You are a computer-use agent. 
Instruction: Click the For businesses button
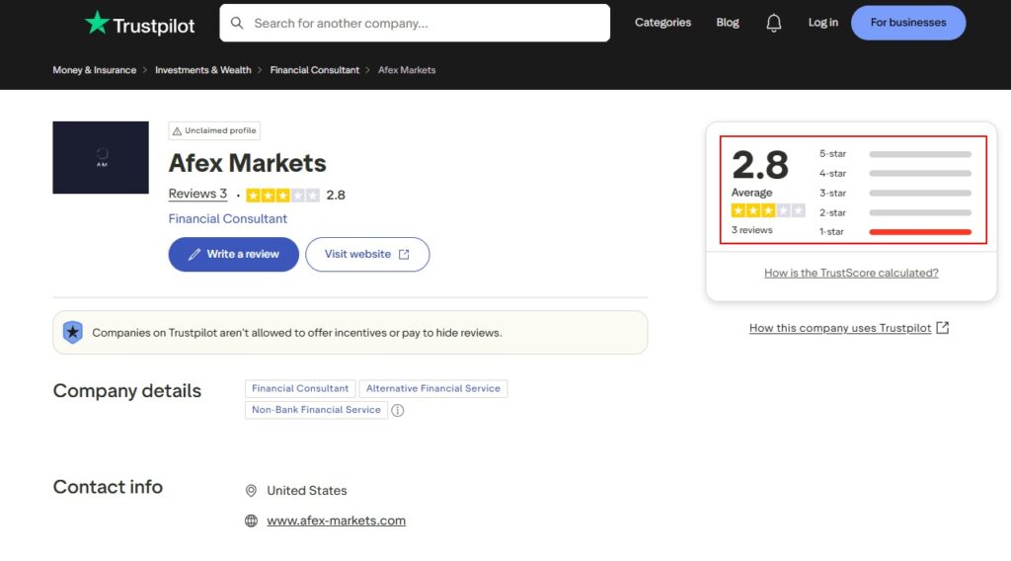[907, 23]
